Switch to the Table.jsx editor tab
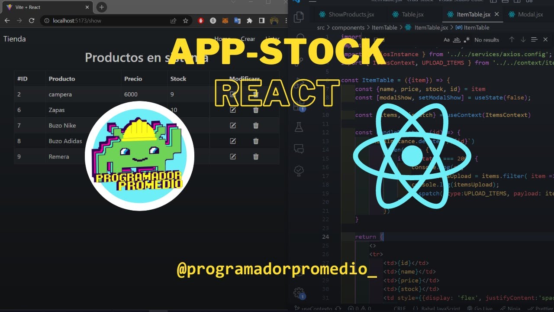 point(408,14)
